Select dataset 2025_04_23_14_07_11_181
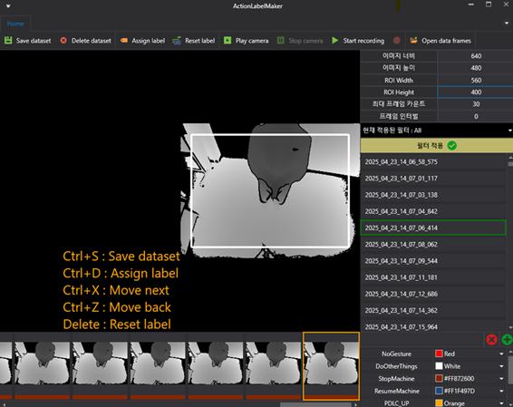 tap(433, 277)
